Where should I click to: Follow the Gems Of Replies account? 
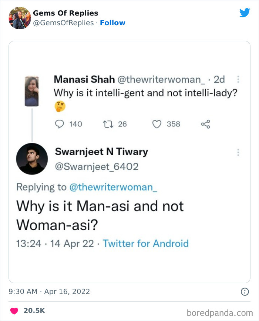(113, 23)
